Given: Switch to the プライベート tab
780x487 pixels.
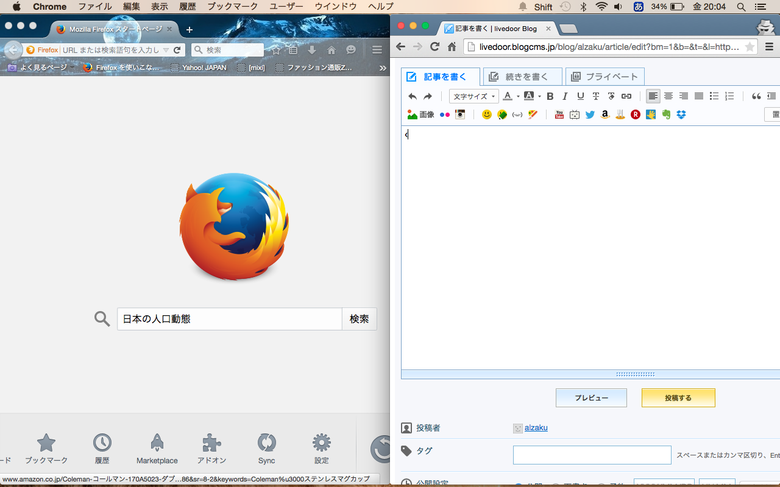Looking at the screenshot, I should (x=605, y=77).
